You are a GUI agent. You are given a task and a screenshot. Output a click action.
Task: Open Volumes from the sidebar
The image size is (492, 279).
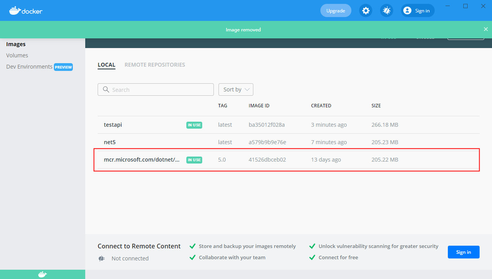coord(17,55)
